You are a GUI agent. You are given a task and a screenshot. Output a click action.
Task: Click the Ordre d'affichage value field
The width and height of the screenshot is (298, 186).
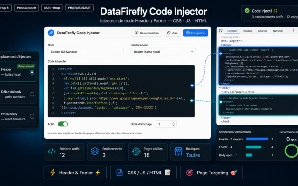click(166, 124)
